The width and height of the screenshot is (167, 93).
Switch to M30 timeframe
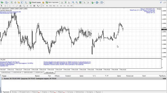point(54,6)
